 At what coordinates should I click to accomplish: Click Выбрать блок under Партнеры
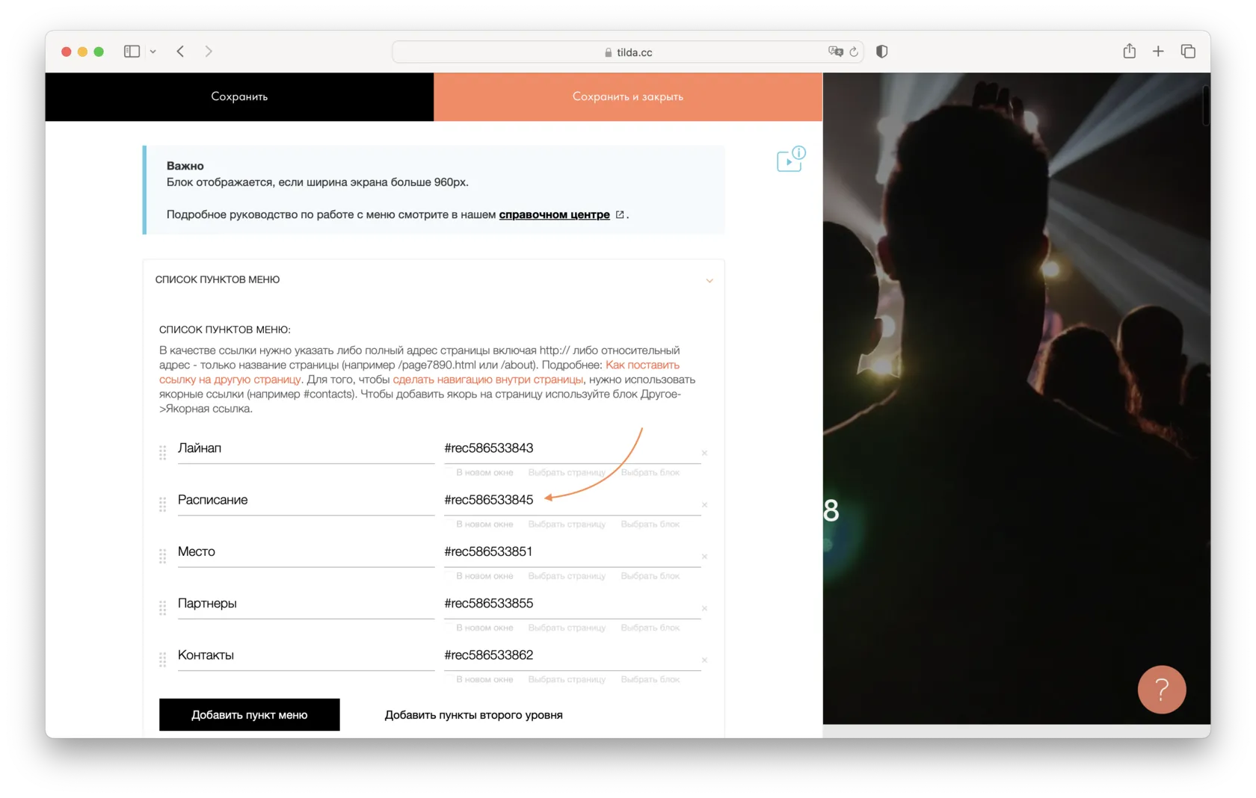tap(650, 628)
